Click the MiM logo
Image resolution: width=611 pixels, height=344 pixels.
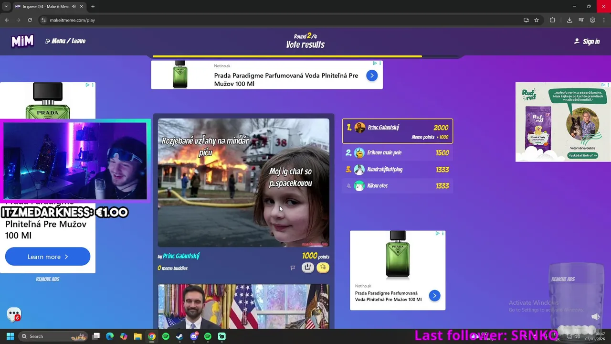pyautogui.click(x=22, y=42)
